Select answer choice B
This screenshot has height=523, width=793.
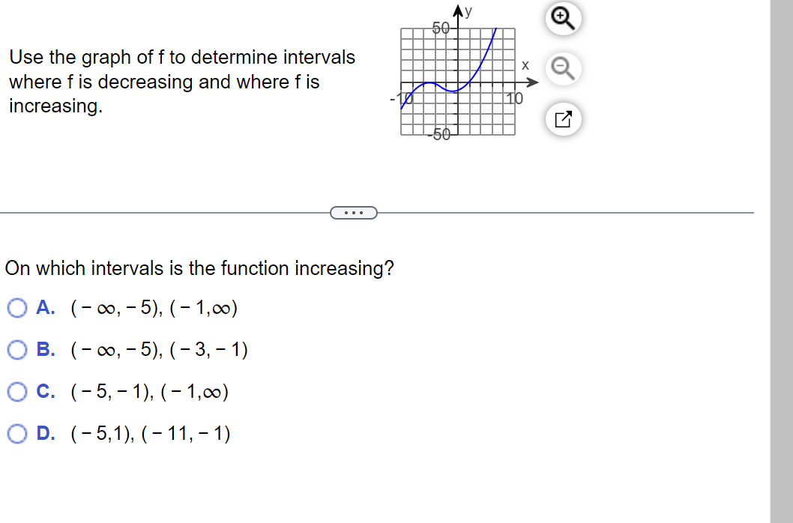pos(16,349)
